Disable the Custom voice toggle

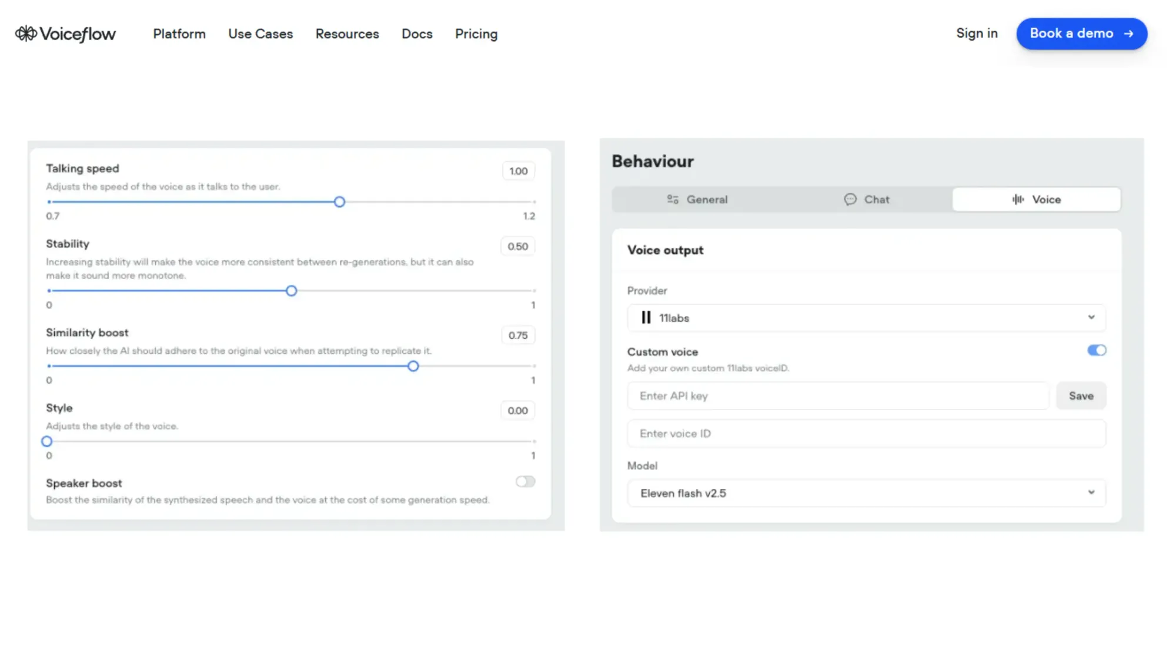click(1096, 350)
